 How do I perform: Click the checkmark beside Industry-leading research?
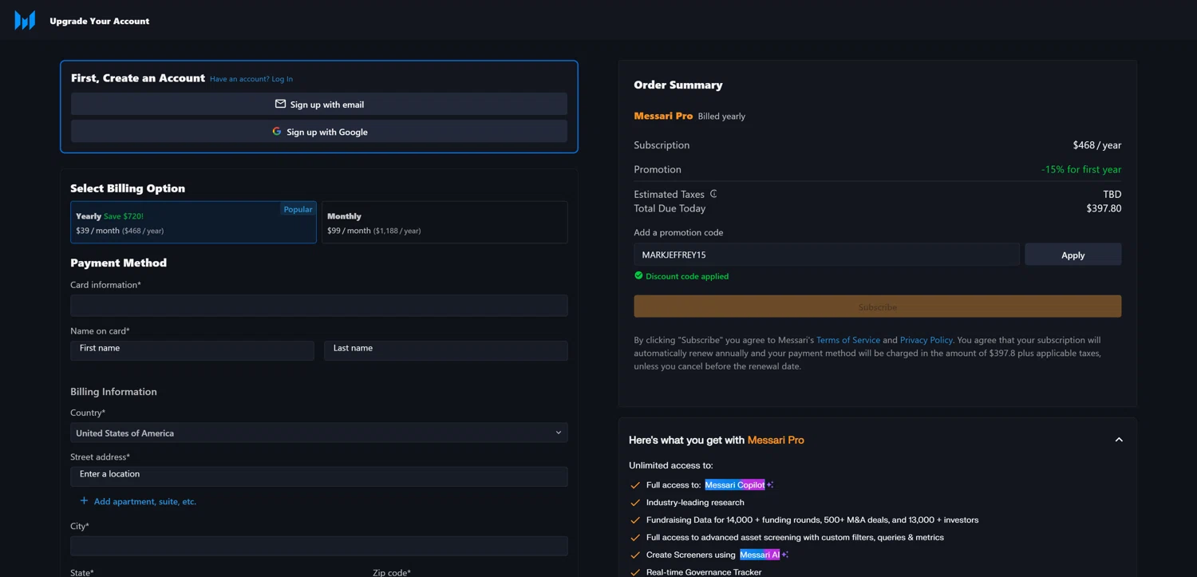(x=635, y=503)
